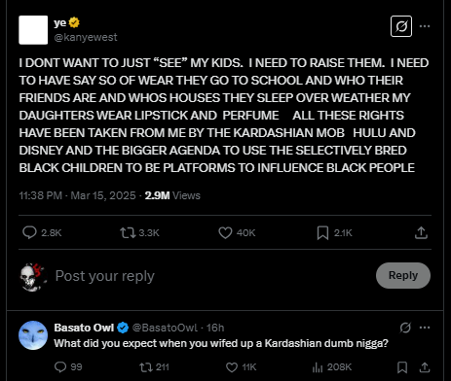Open more options on Basato Owl's reply

[x=425, y=328]
